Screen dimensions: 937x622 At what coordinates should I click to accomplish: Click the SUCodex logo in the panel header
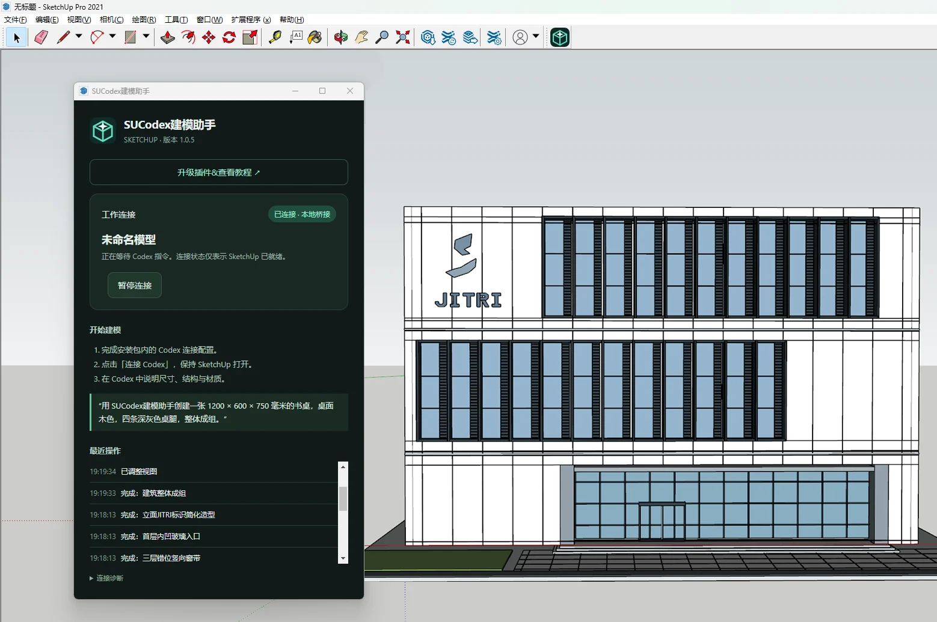point(103,130)
